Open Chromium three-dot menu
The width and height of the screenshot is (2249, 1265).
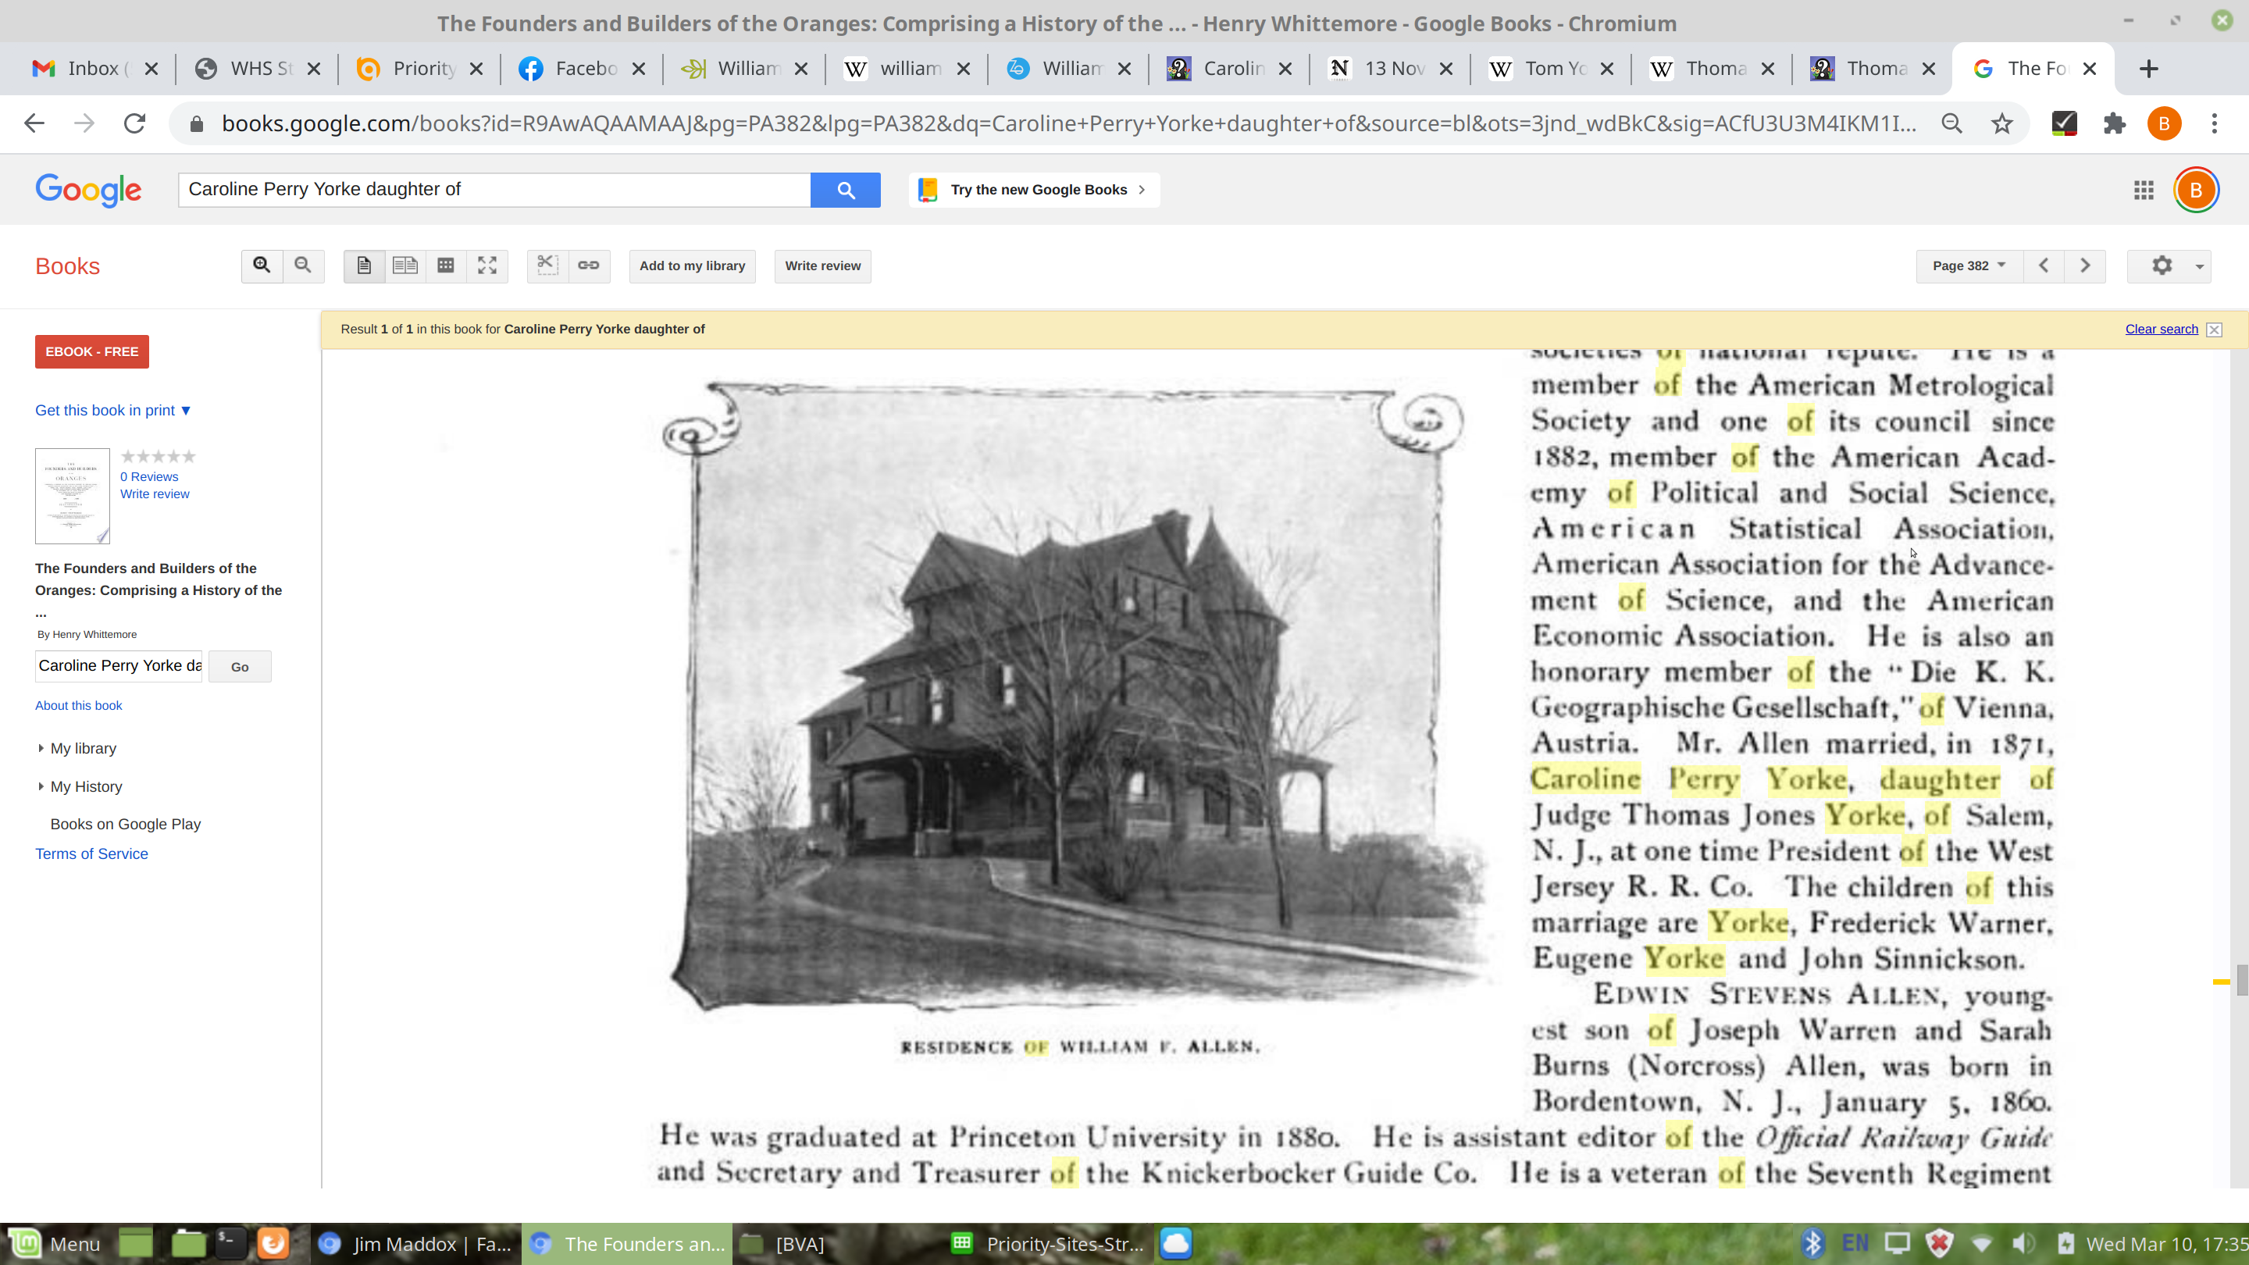click(2214, 124)
